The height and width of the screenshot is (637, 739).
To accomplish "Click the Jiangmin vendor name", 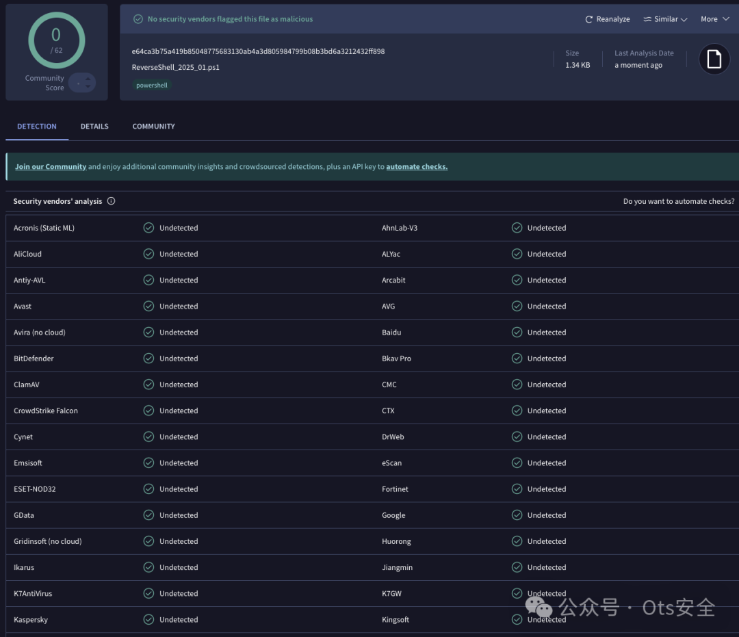I will tap(398, 568).
